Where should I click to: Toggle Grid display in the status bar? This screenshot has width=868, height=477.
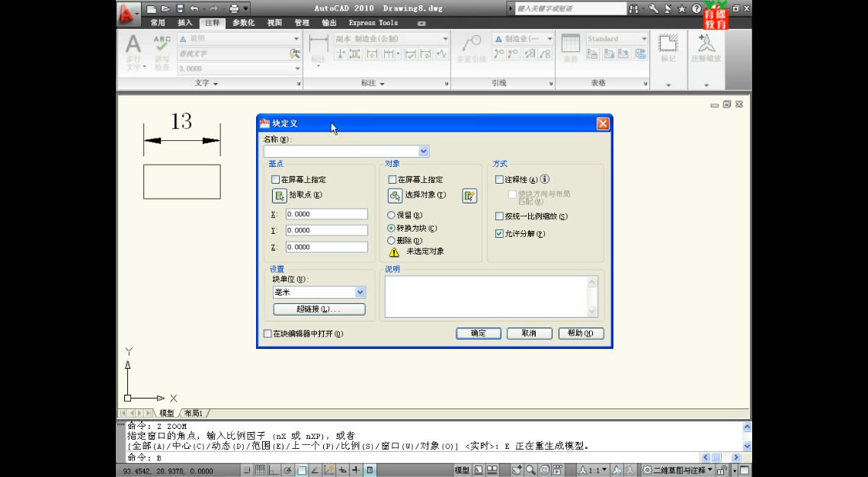click(x=260, y=470)
